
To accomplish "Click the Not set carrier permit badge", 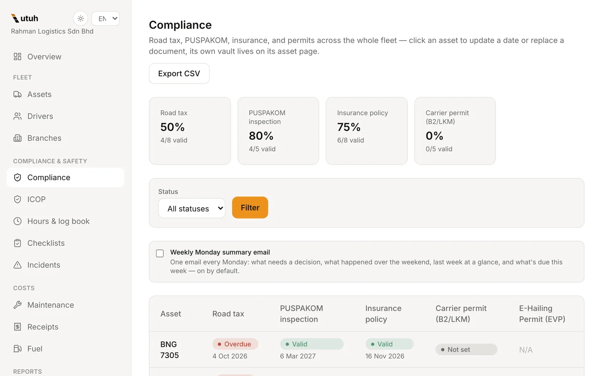I will [x=467, y=350].
